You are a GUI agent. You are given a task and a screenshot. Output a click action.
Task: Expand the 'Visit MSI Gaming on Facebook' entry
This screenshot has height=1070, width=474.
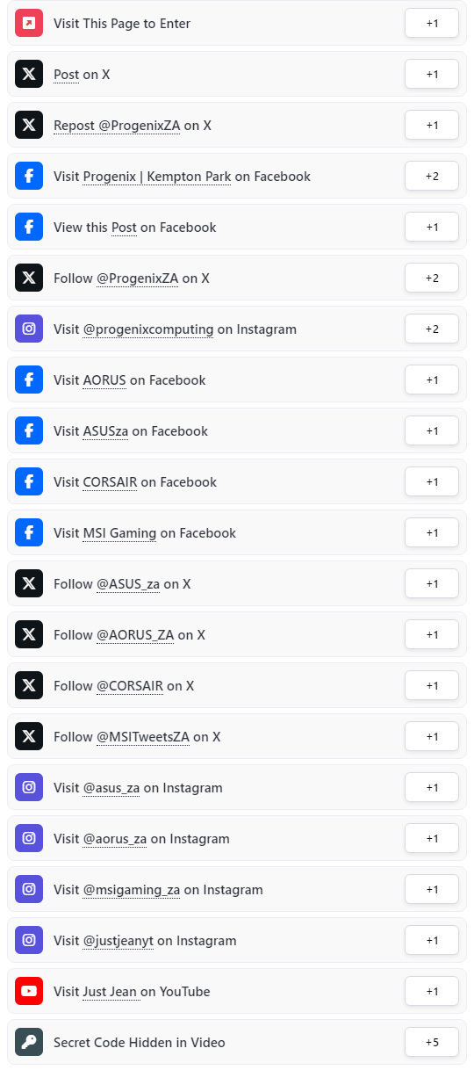click(237, 532)
